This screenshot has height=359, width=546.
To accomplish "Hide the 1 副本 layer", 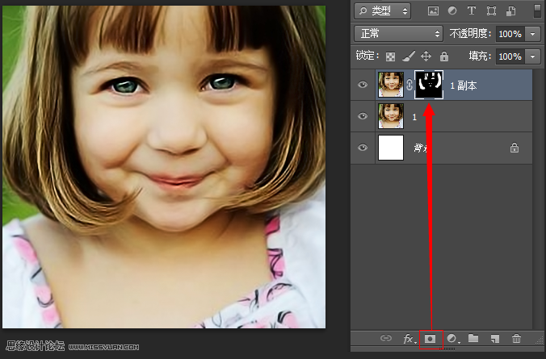I will point(363,85).
